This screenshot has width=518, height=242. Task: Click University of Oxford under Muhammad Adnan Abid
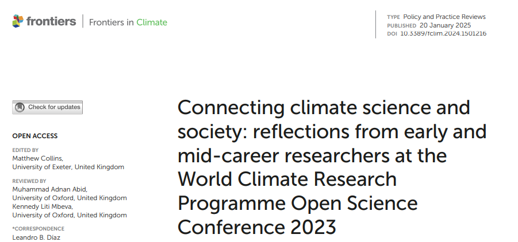point(69,198)
